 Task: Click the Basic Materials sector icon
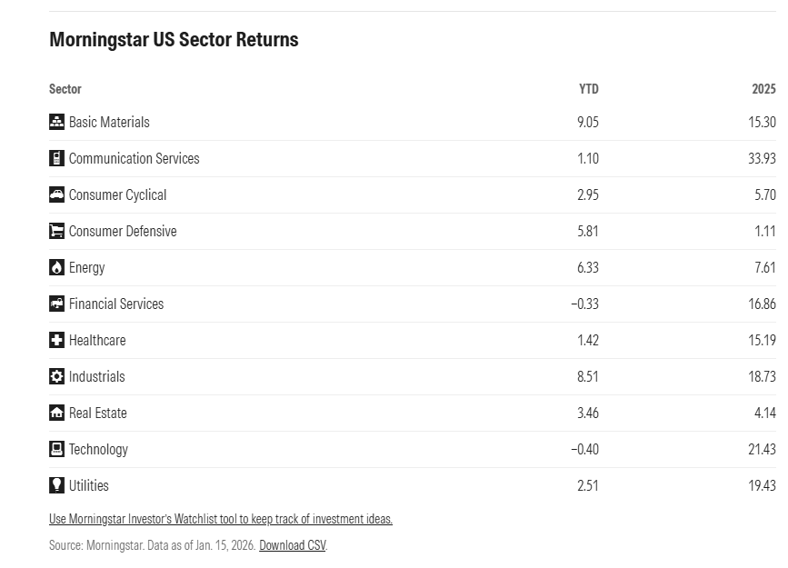(x=56, y=122)
